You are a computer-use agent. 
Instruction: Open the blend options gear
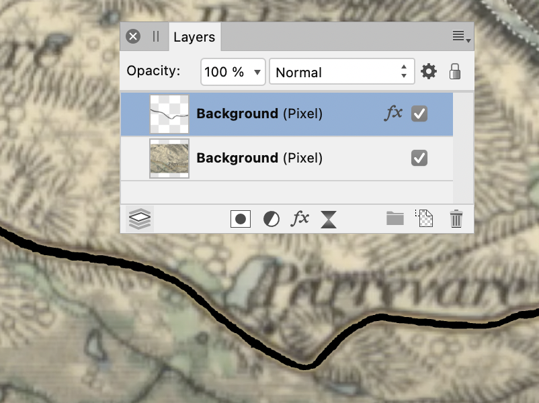(x=429, y=71)
